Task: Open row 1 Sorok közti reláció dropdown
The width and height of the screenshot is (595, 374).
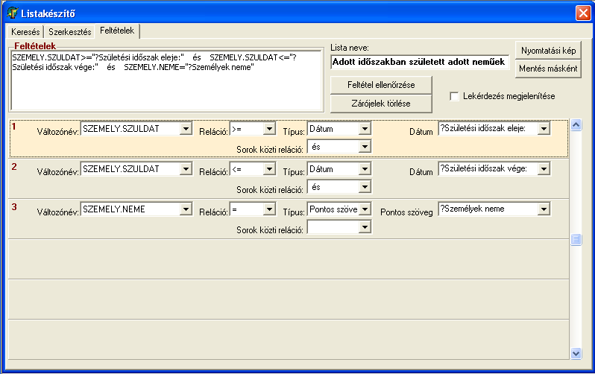Action: click(365, 147)
